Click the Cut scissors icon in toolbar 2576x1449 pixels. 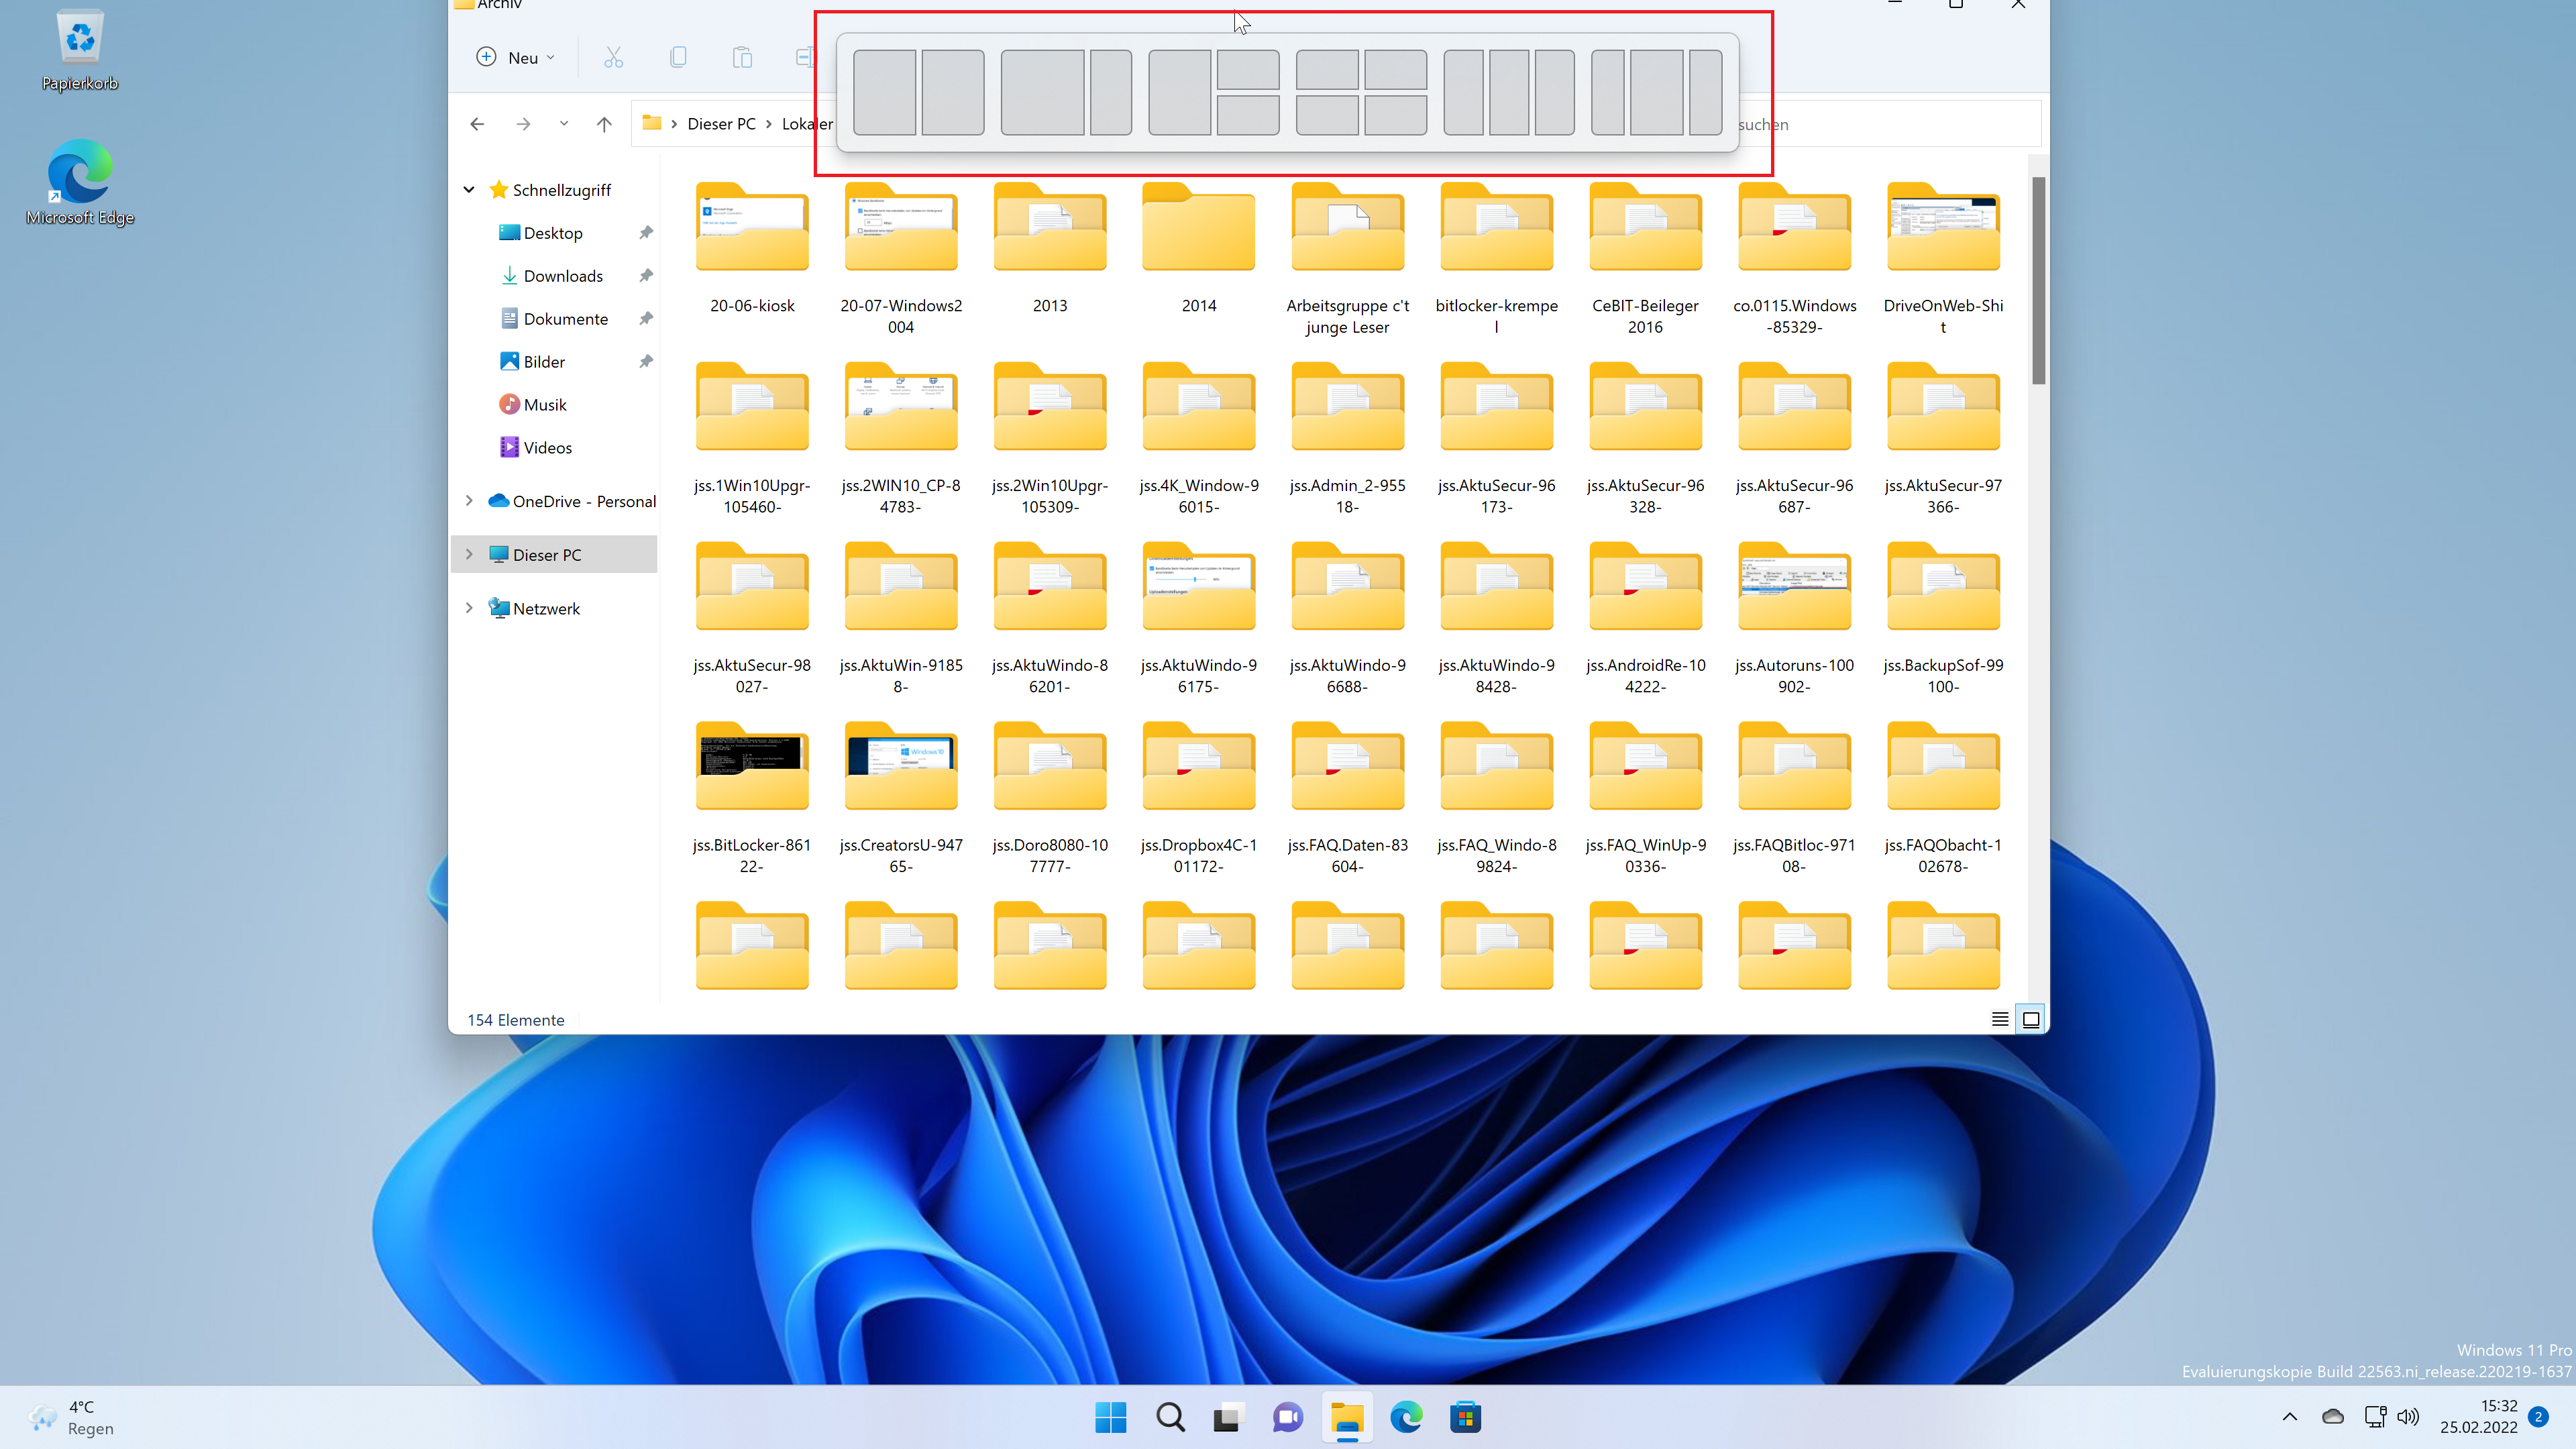point(613,57)
